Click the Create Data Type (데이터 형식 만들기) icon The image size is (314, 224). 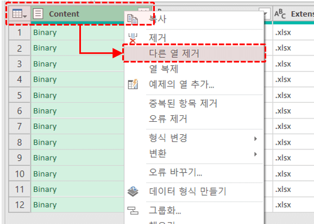(x=133, y=191)
